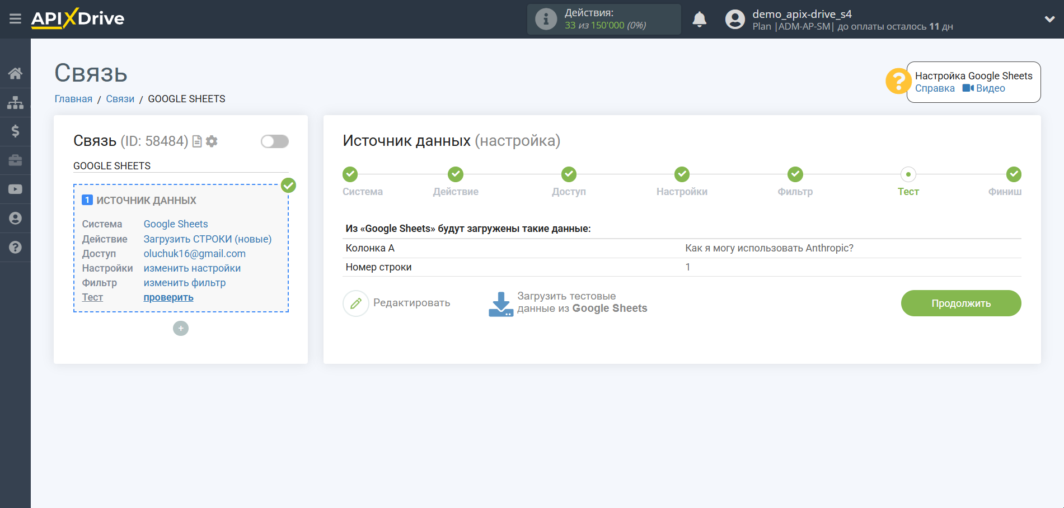Go to the Фильтр step in the wizard

(795, 174)
